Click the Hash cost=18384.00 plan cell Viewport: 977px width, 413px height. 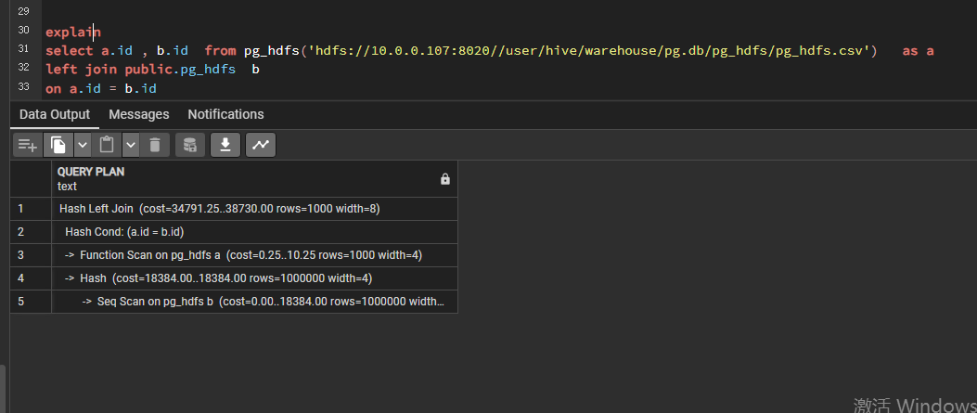coord(254,278)
